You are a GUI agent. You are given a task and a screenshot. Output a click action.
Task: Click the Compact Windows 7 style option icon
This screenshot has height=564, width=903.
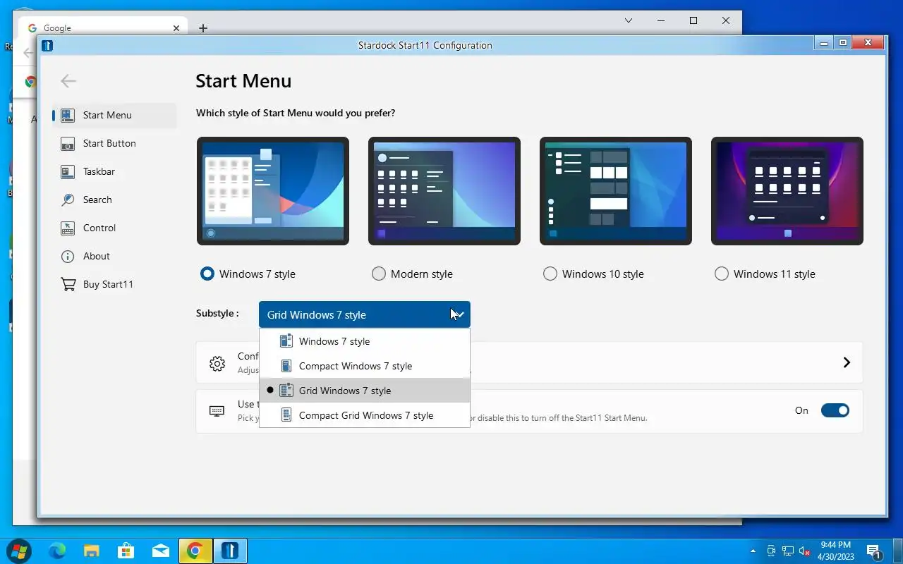286,366
